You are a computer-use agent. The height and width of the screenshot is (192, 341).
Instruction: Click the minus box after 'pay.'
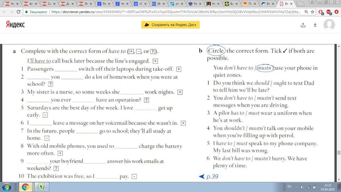point(134,177)
